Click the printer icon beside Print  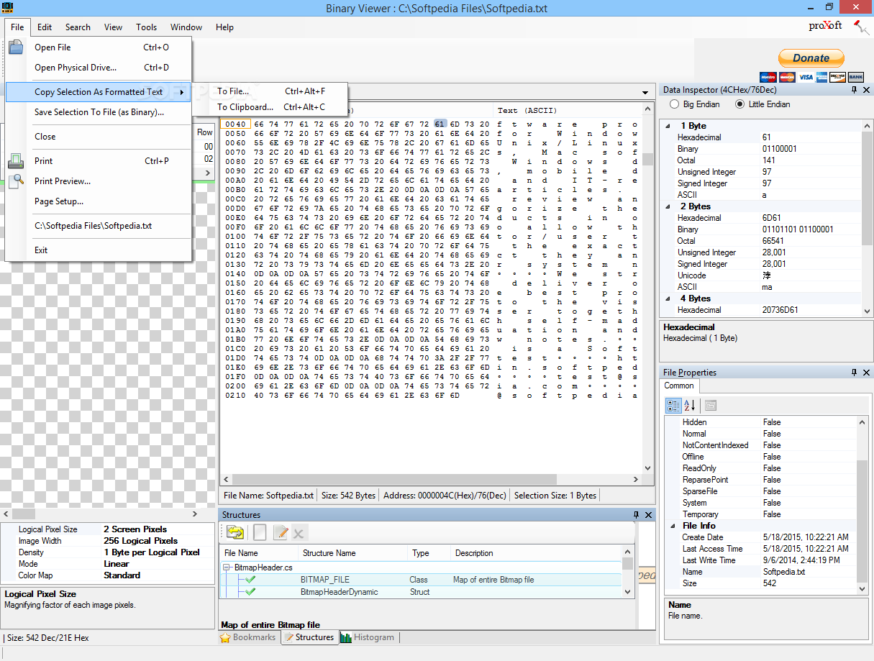pos(16,161)
